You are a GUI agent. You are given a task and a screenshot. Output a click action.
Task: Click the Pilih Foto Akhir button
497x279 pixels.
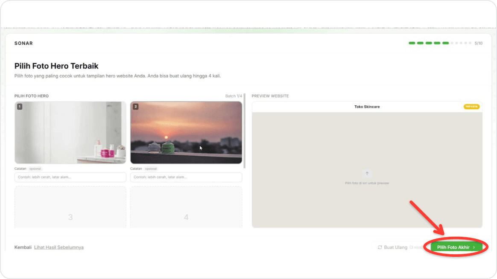pos(456,247)
